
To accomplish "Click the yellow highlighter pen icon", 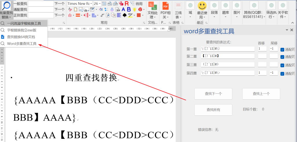I will point(130,15).
